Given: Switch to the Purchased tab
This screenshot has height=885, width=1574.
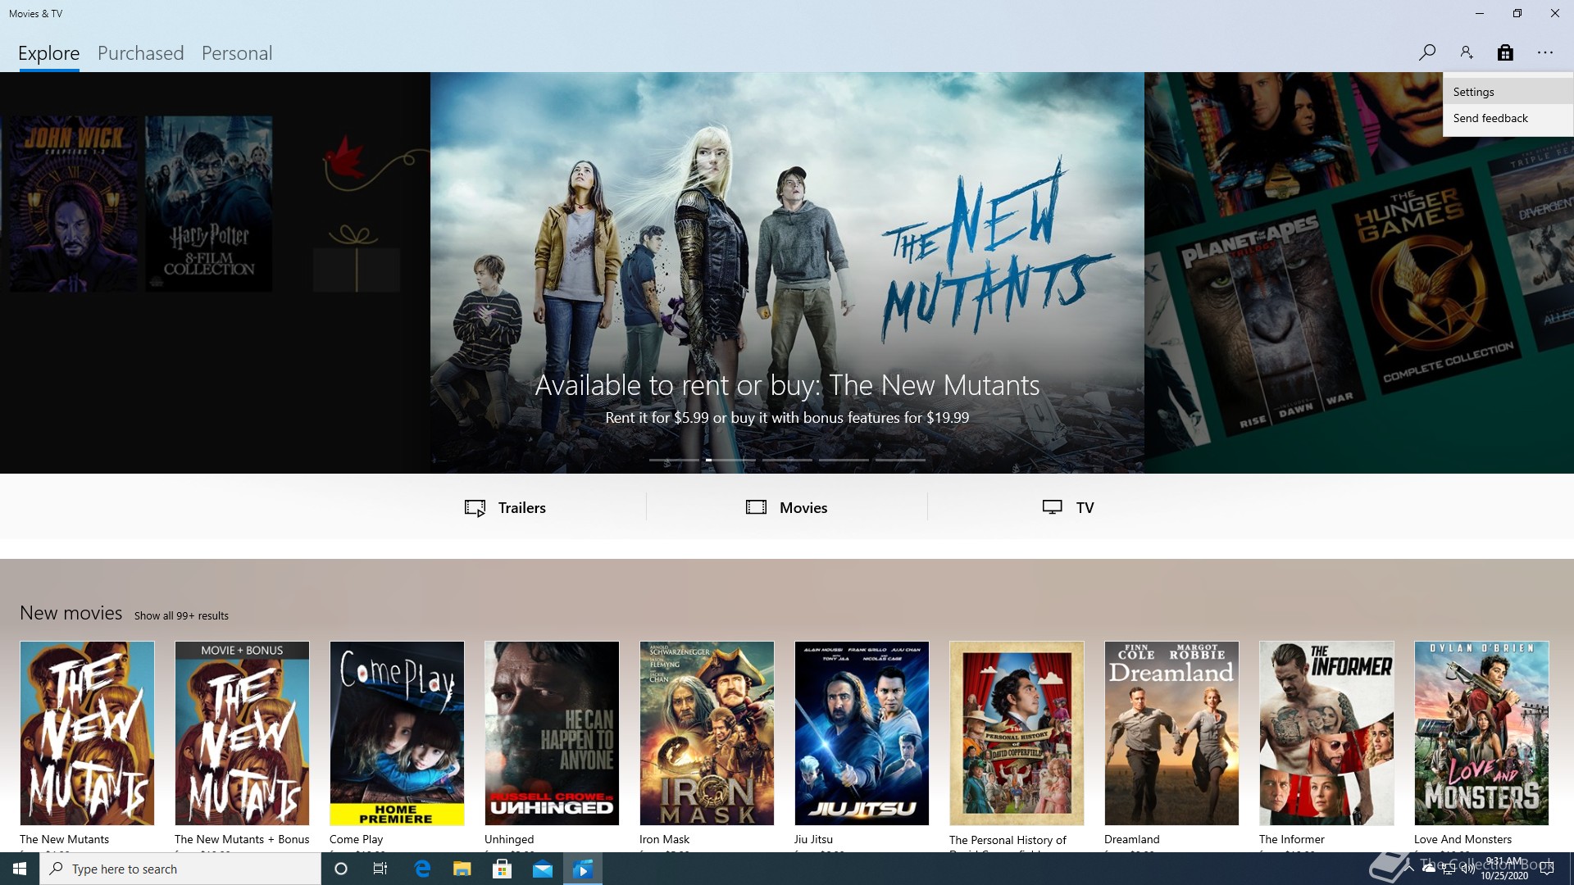Looking at the screenshot, I should [x=140, y=53].
